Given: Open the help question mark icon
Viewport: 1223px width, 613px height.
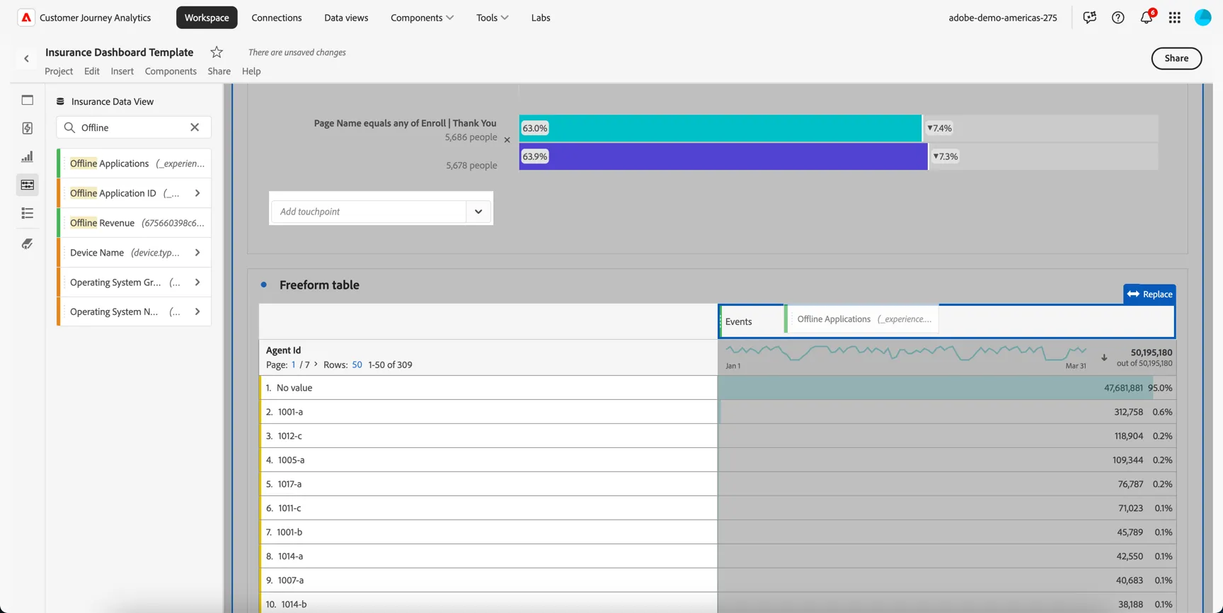Looking at the screenshot, I should point(1118,18).
